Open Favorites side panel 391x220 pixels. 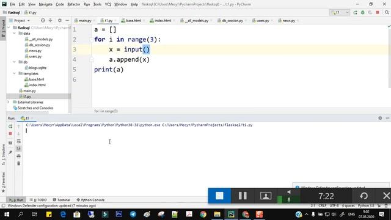(x=3, y=182)
